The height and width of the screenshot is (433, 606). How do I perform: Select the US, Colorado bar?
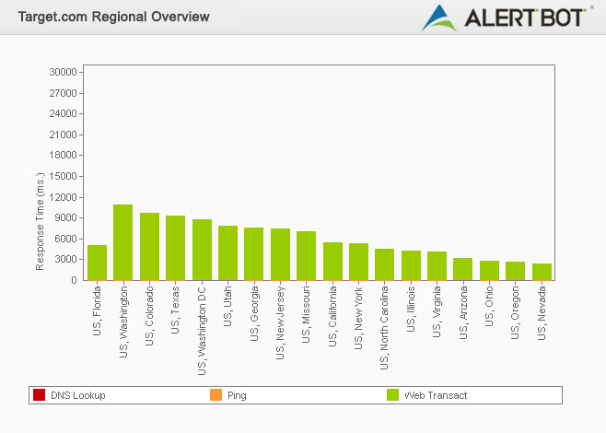149,247
